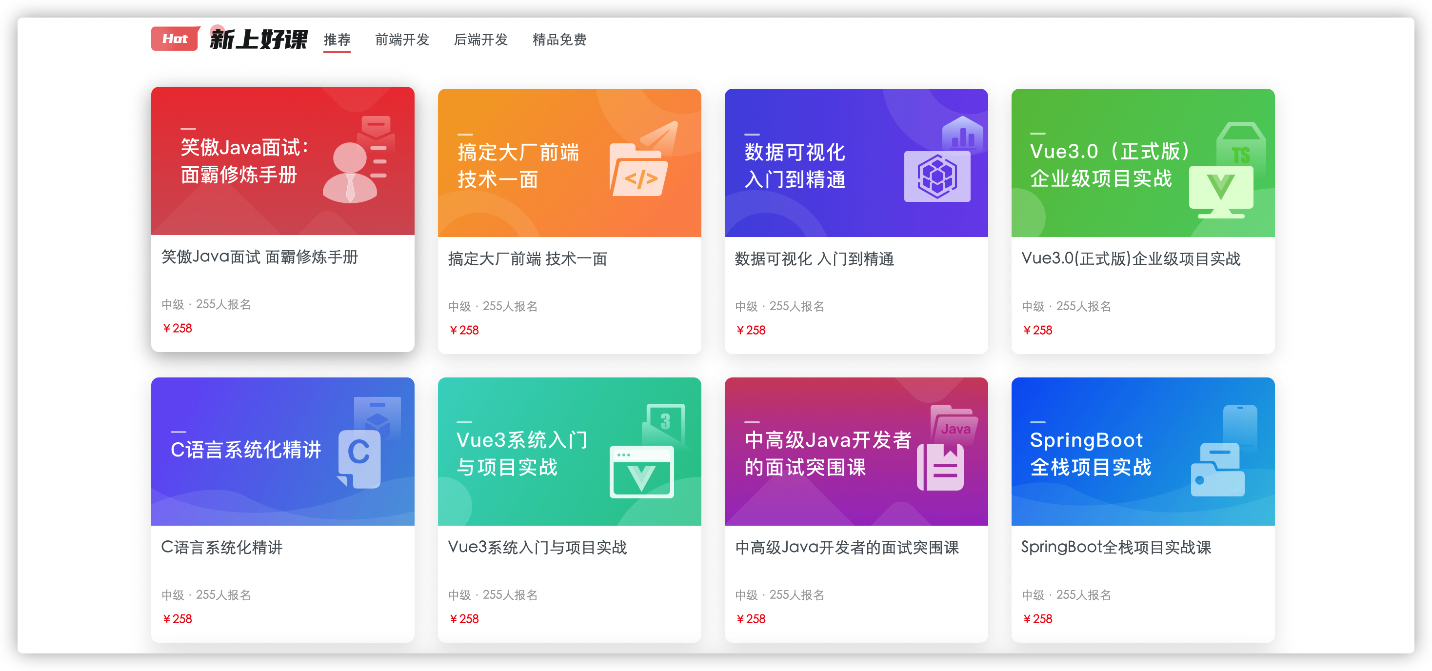Click the 中高级Java开发者的面试突围课 card thumbnail
Screen dimensions: 1432x671
tap(855, 452)
